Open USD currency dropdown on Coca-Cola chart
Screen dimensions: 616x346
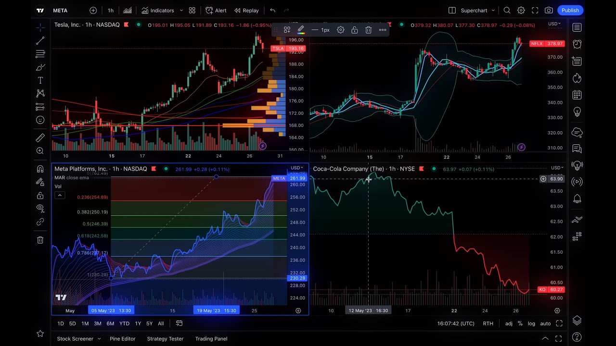coord(557,168)
